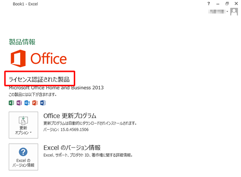Select the この製品には以下が含まれます text
This screenshot has width=241, height=177.
coord(33,95)
